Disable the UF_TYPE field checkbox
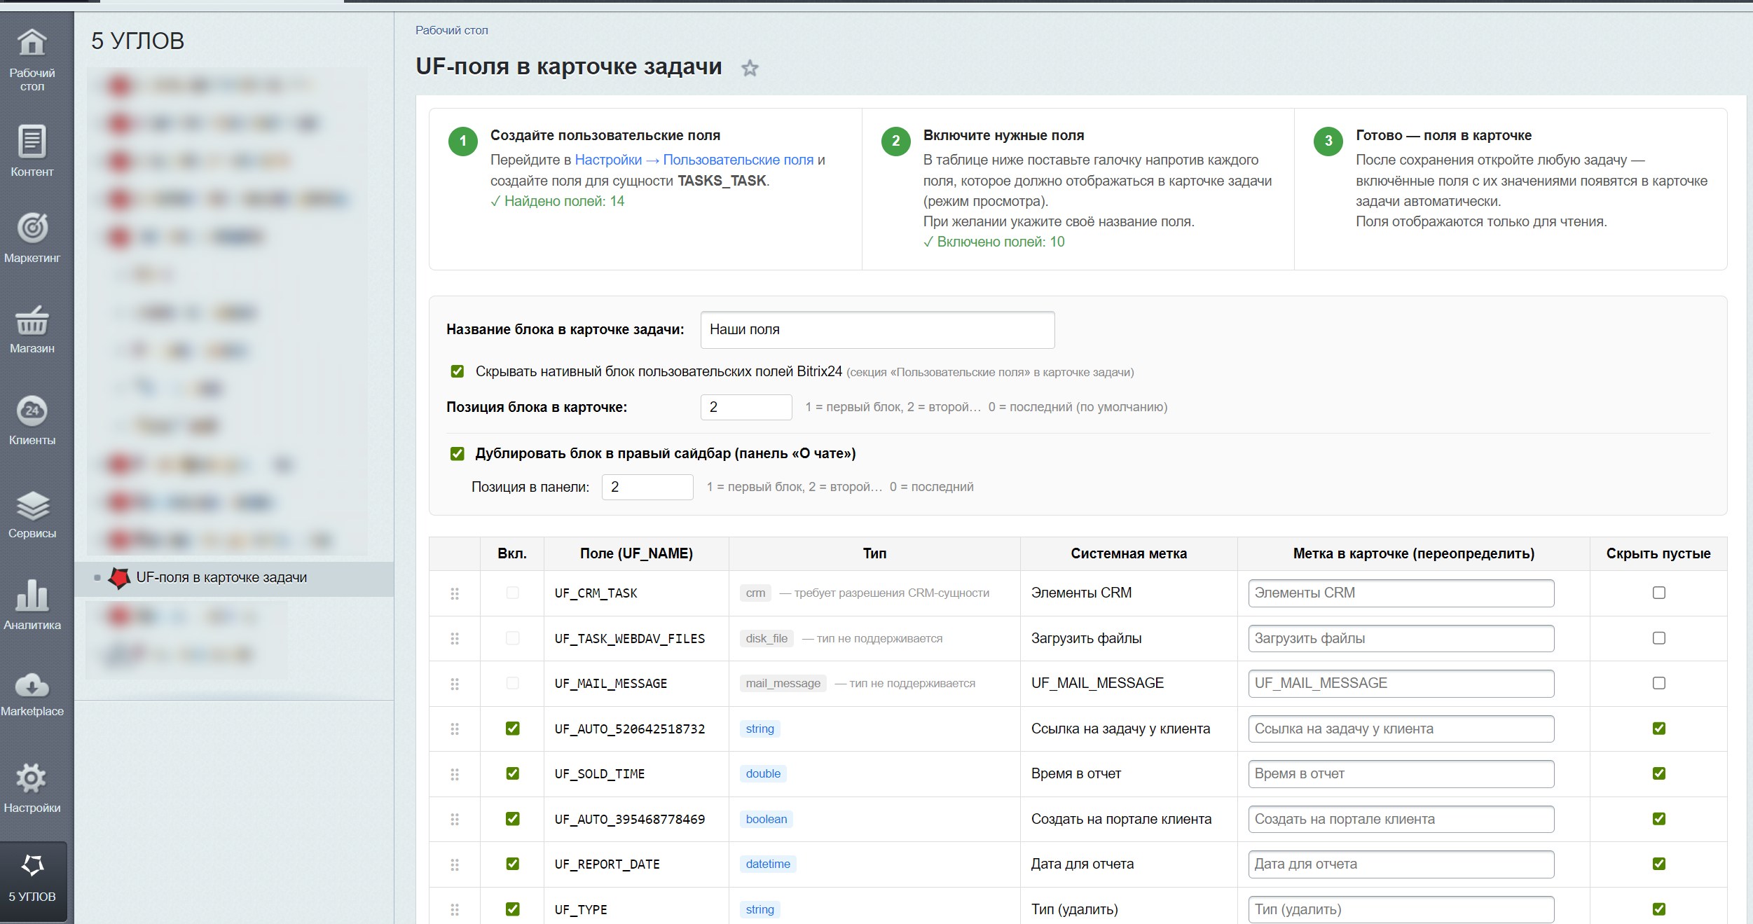Image resolution: width=1753 pixels, height=924 pixels. [513, 909]
